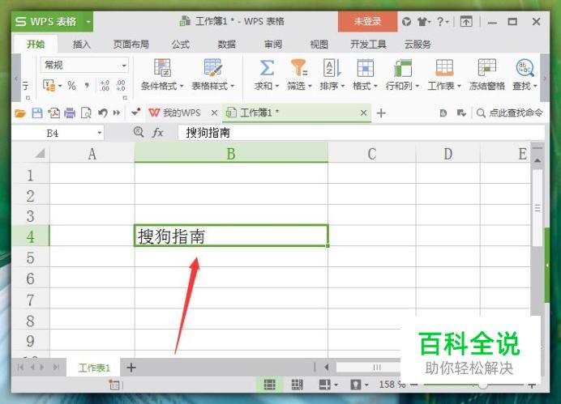Toggle the ribbon collapse button in title bar
The image size is (561, 404).
[x=466, y=22]
